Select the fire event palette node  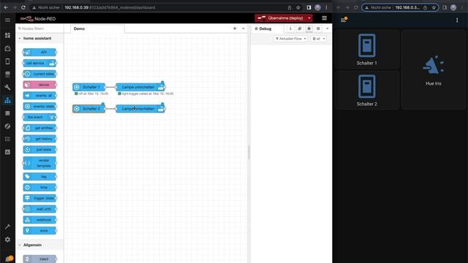point(39,117)
